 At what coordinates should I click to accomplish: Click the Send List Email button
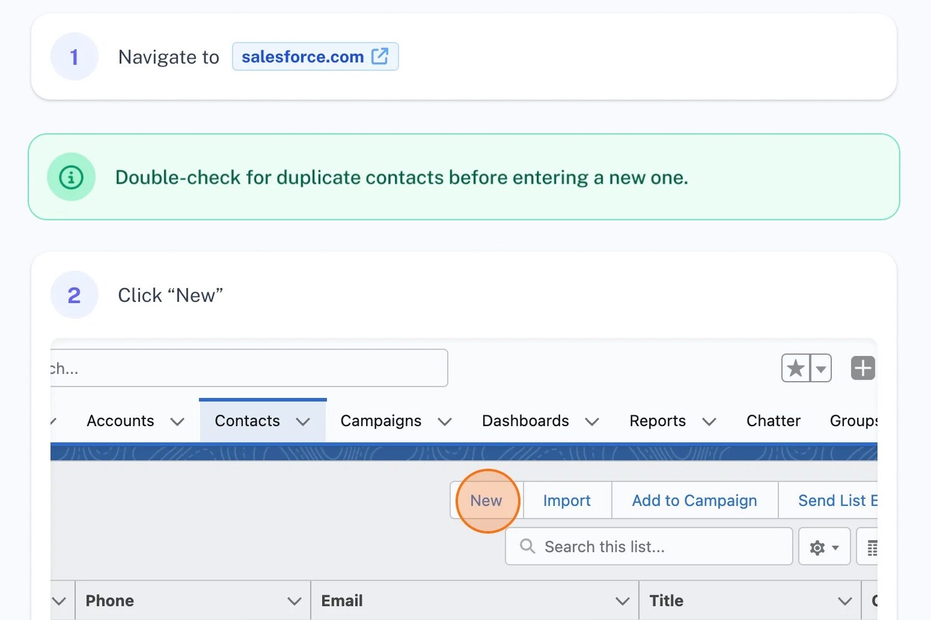coord(828,501)
